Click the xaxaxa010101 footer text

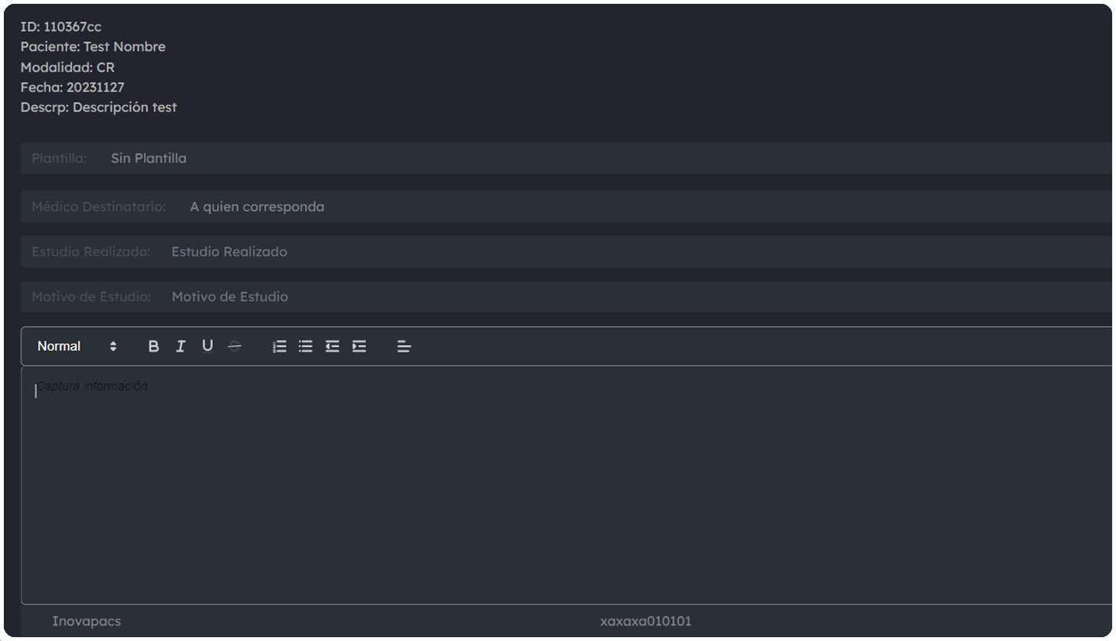[646, 621]
